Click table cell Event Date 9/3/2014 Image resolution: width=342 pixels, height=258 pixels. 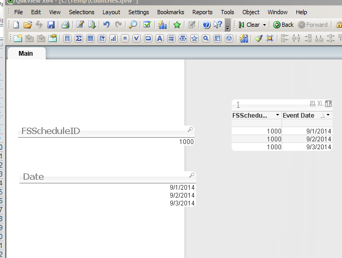click(307, 147)
